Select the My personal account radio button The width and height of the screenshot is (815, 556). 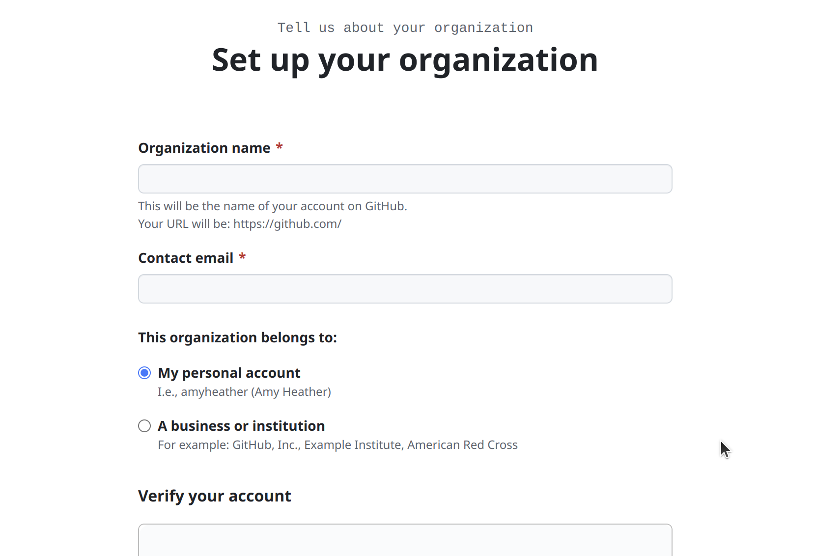coord(144,373)
